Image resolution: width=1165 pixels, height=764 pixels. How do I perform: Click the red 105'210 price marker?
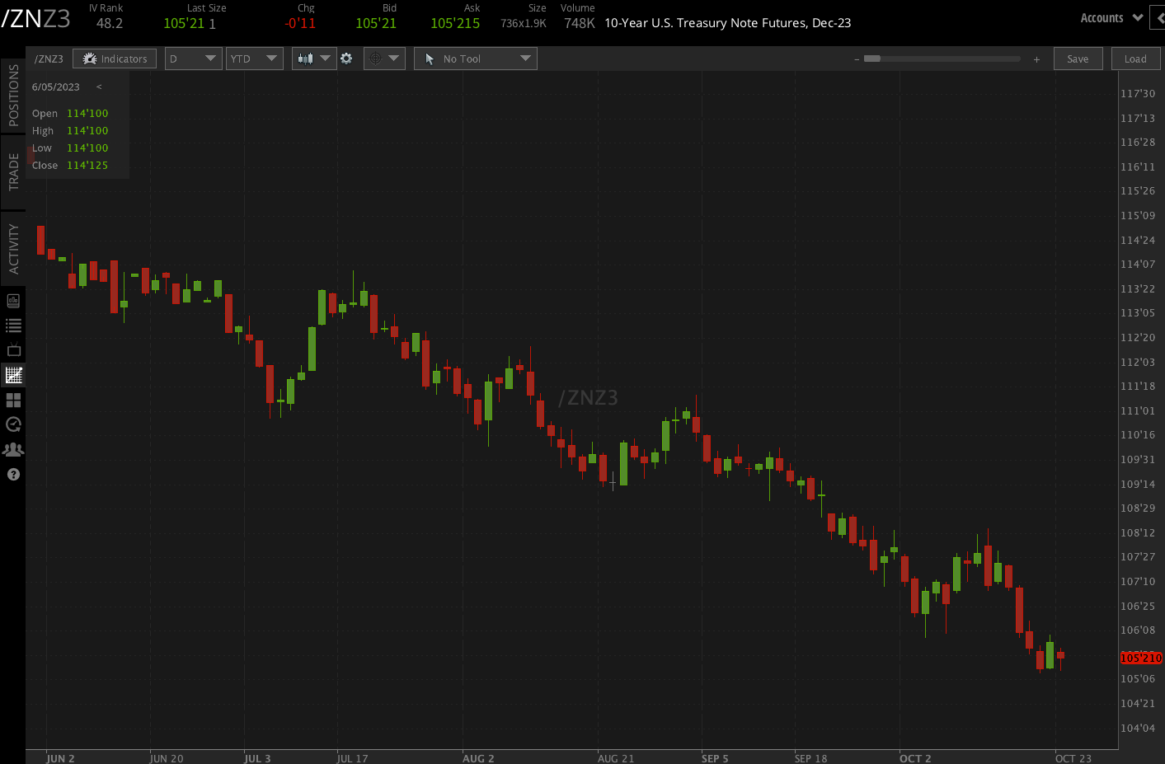(x=1141, y=658)
